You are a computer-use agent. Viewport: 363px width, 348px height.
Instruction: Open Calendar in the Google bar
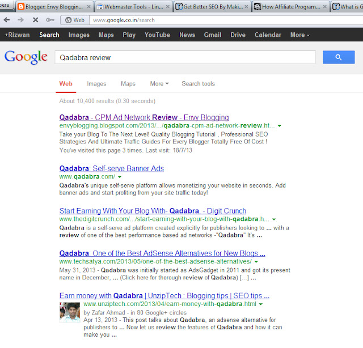tap(268, 35)
